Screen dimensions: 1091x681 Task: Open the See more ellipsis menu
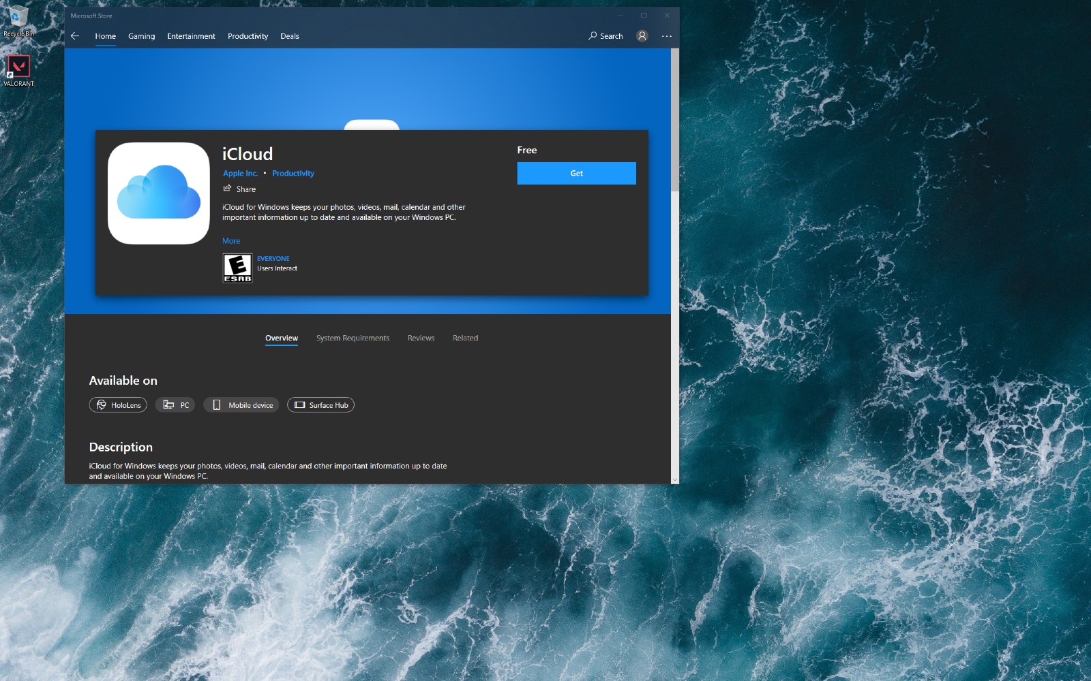(x=666, y=36)
